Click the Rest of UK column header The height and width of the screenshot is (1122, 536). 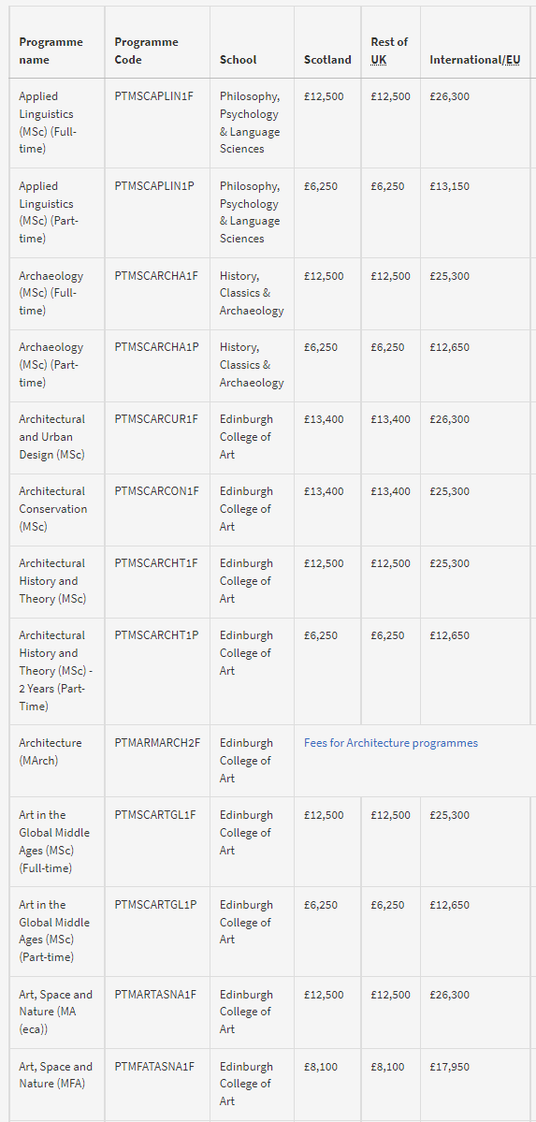389,51
